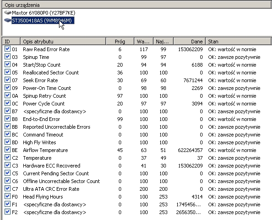The image size is (272, 220).
Task: Disable the Reallocated Sector Count checkbox
Action: 7,72
